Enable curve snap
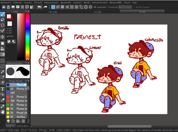 click(81, 7)
